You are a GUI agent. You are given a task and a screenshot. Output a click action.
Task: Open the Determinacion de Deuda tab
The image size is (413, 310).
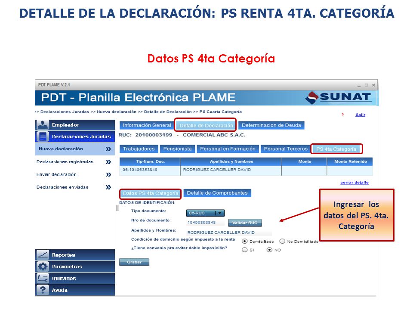pos(271,125)
